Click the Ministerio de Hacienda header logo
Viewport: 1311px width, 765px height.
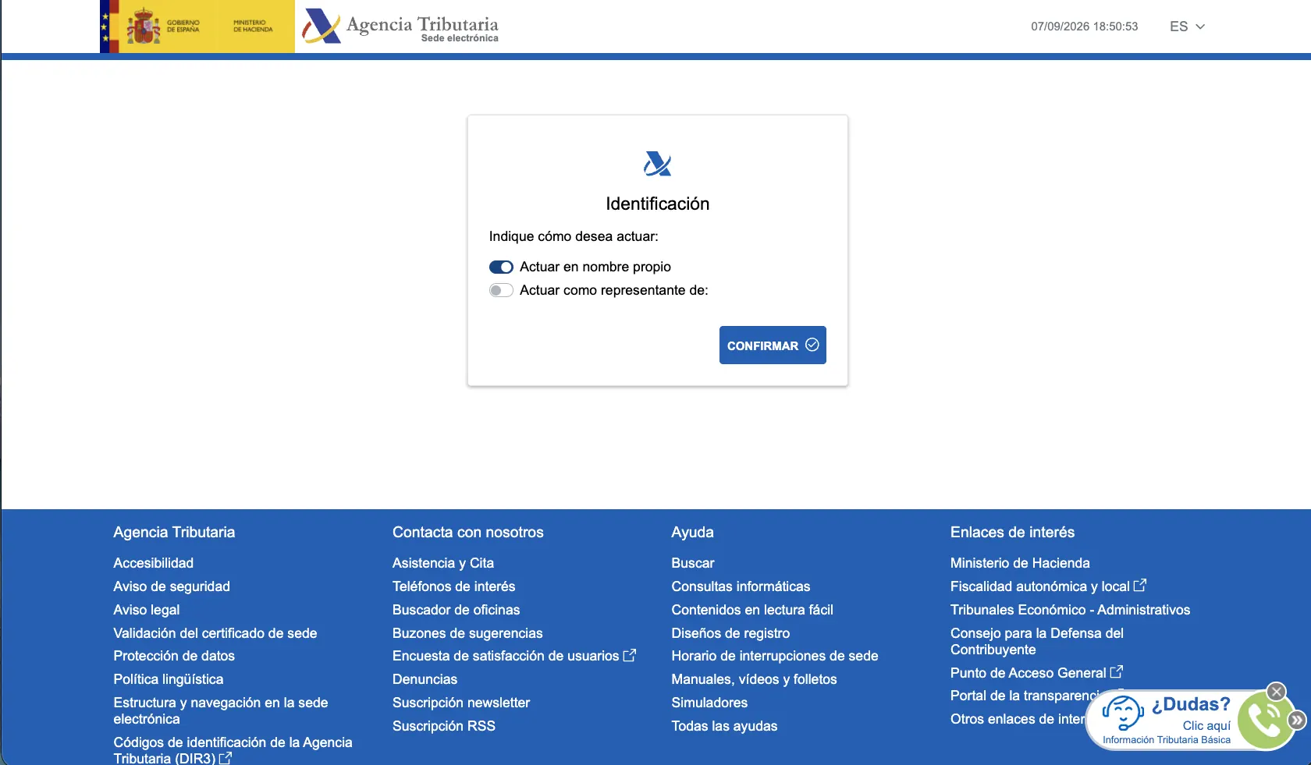click(x=253, y=27)
